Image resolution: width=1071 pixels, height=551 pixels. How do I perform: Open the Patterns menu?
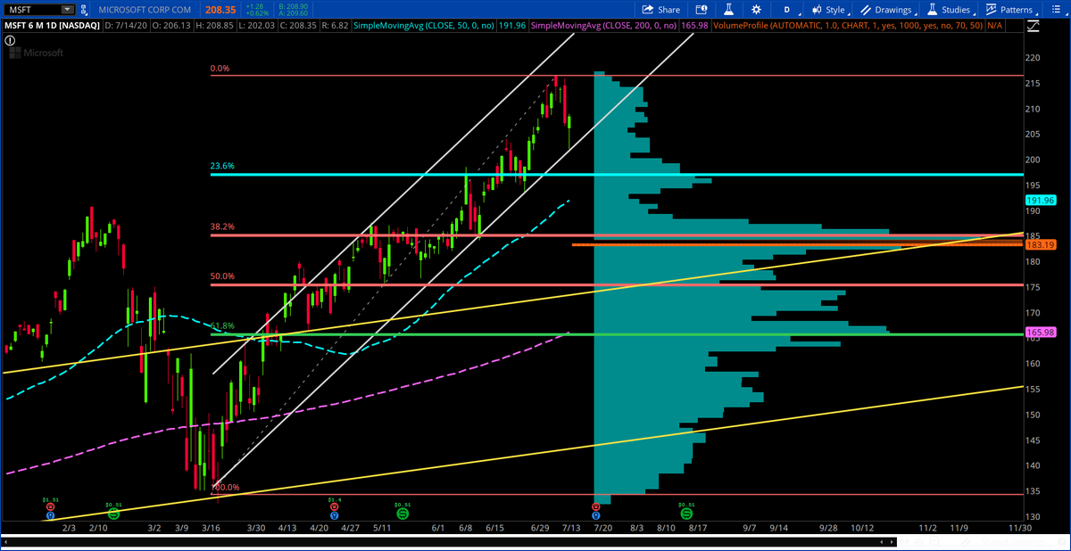1011,10
